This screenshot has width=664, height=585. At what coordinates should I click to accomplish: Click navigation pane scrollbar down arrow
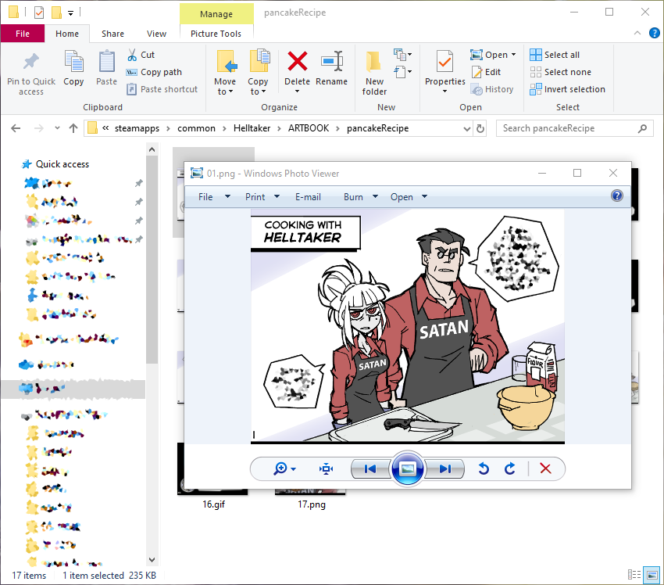click(152, 559)
